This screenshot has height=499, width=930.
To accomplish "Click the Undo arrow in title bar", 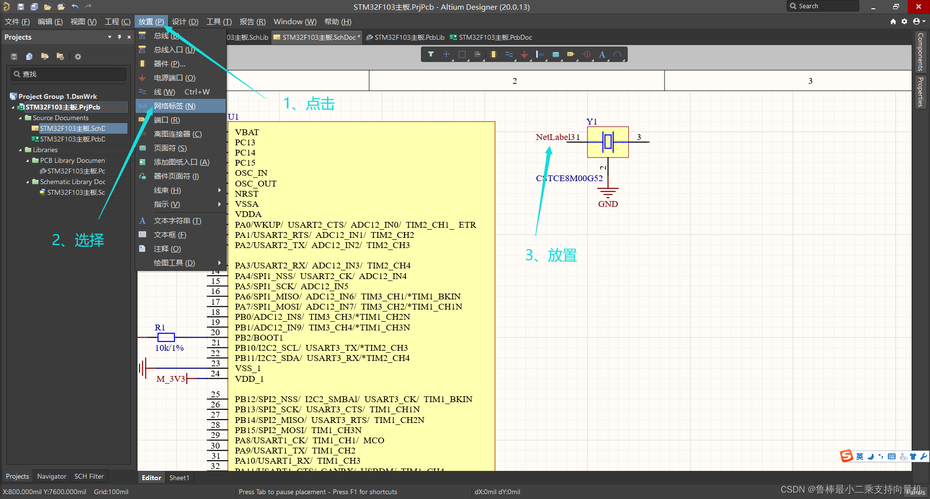I will click(75, 7).
